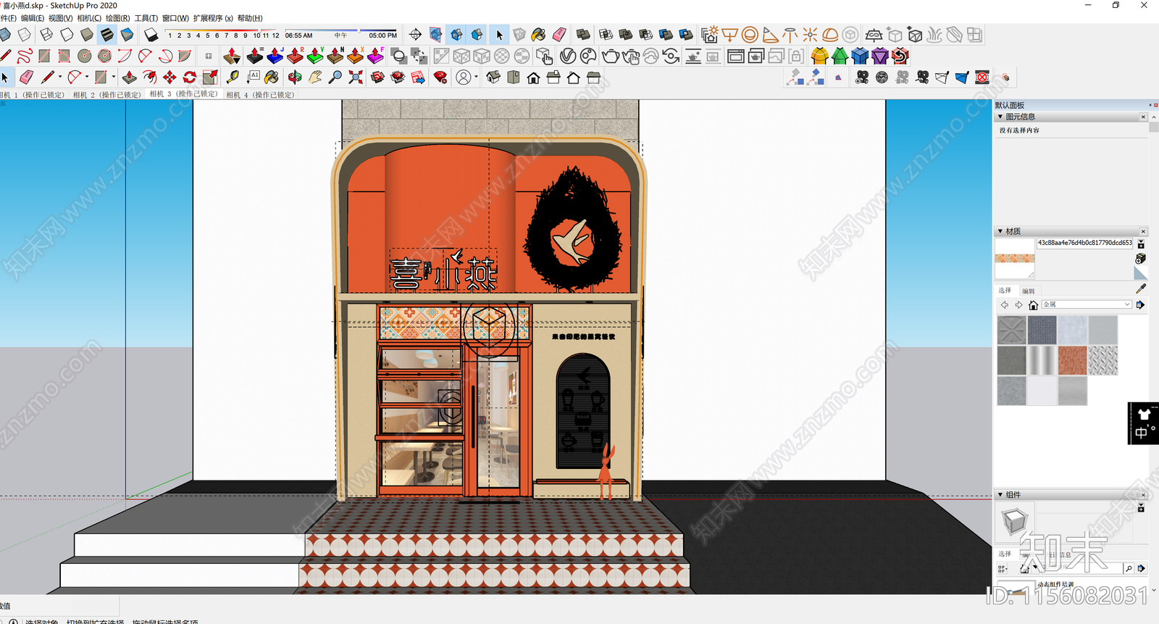Screen dimensions: 1159x624
Task: Expand the Rectangle tool dropdown arrow
Action: (x=114, y=77)
